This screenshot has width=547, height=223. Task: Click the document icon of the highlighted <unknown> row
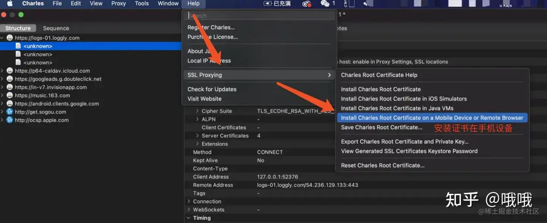pyautogui.click(x=18, y=46)
